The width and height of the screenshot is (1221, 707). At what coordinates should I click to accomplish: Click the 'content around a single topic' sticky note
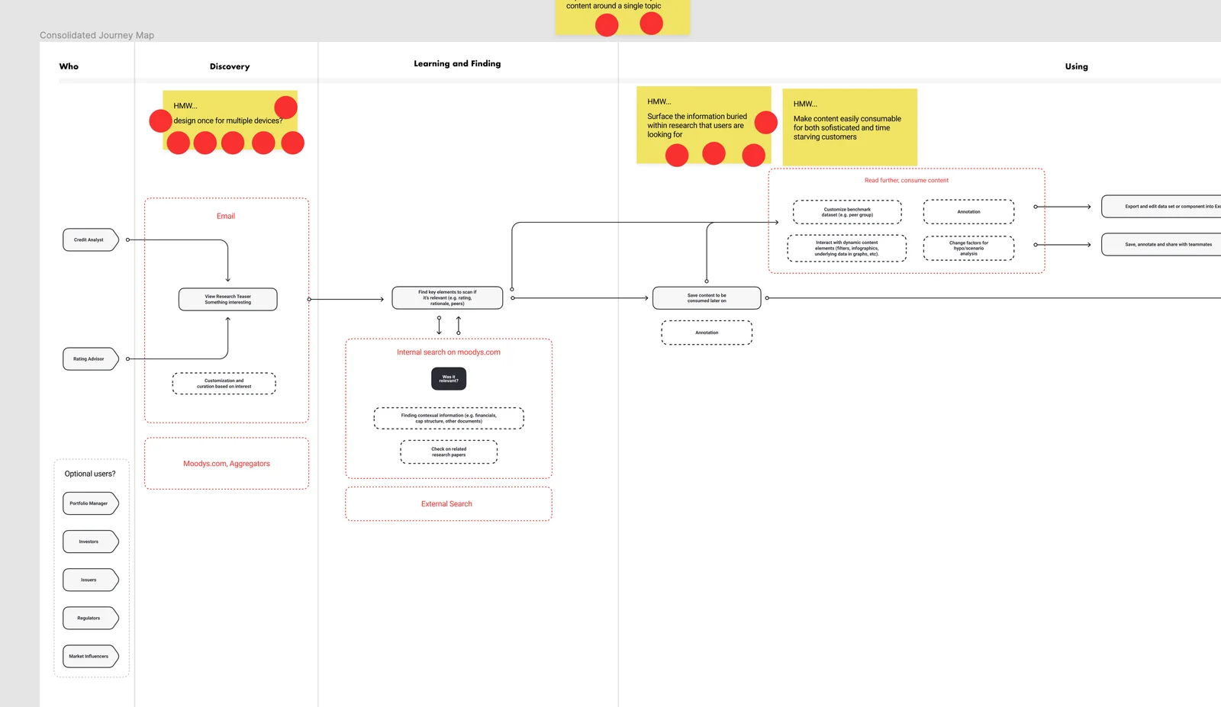(x=623, y=17)
